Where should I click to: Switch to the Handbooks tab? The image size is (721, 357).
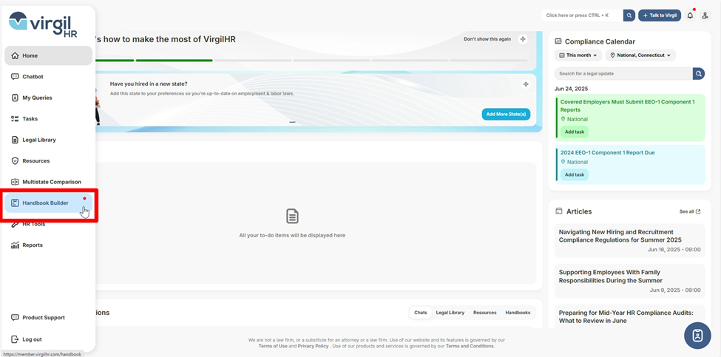[x=518, y=313]
